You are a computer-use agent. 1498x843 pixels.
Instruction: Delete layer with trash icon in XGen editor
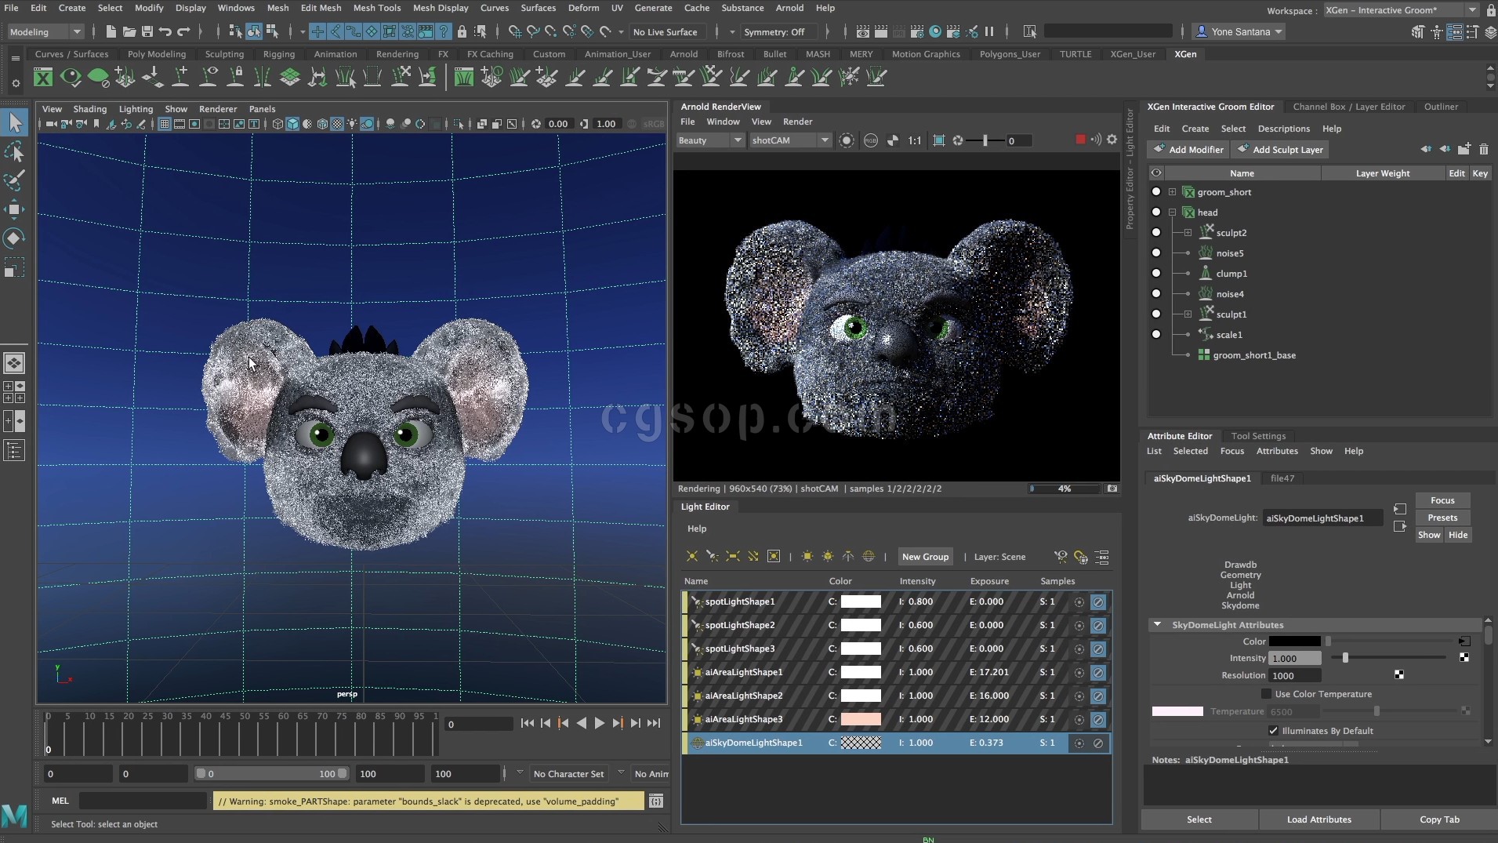pyautogui.click(x=1483, y=149)
